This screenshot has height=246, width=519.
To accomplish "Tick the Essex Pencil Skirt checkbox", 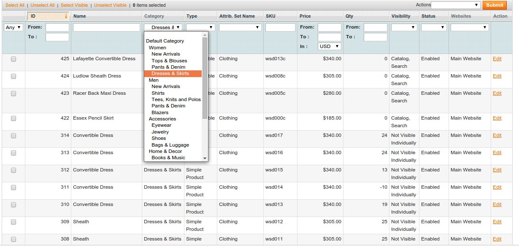I will click(x=14, y=119).
